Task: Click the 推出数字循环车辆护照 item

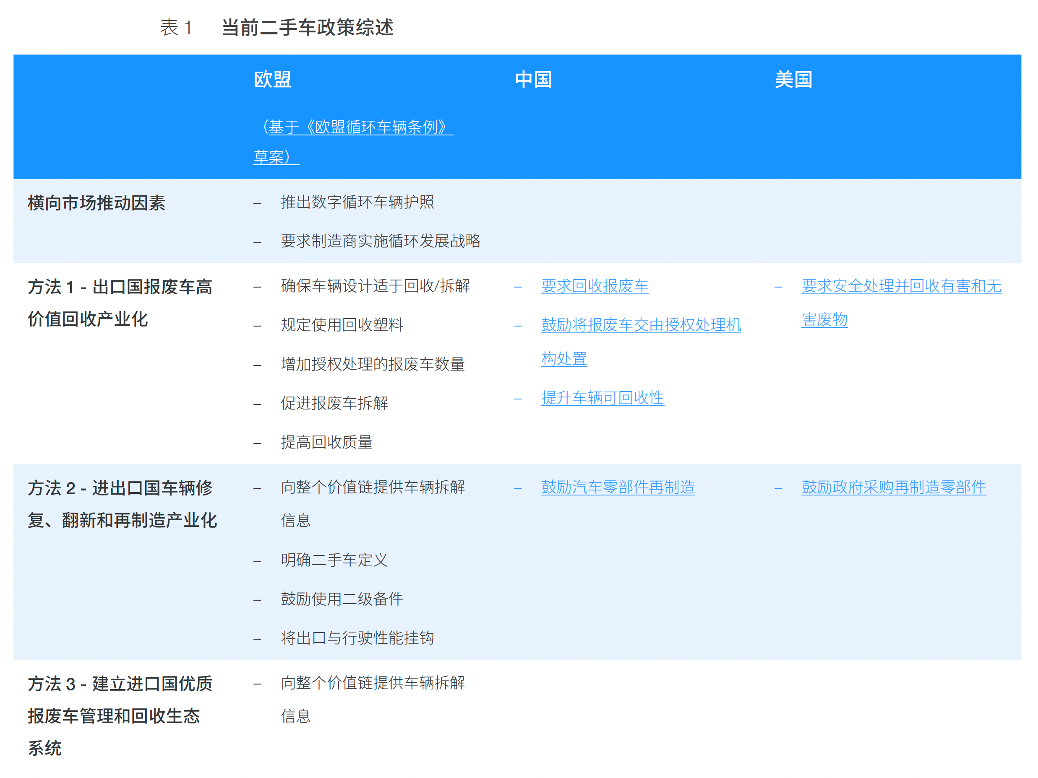Action: [357, 202]
